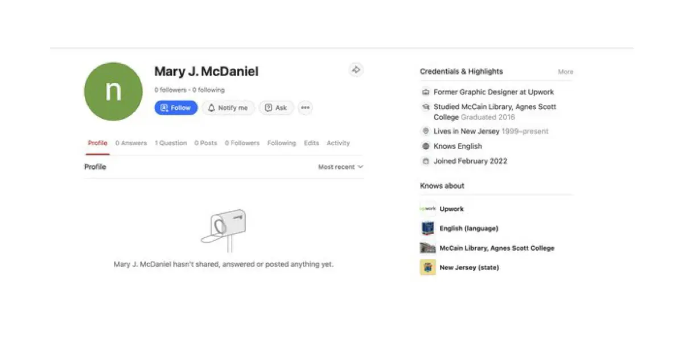Expand More in Credentials & Highlights

click(565, 72)
